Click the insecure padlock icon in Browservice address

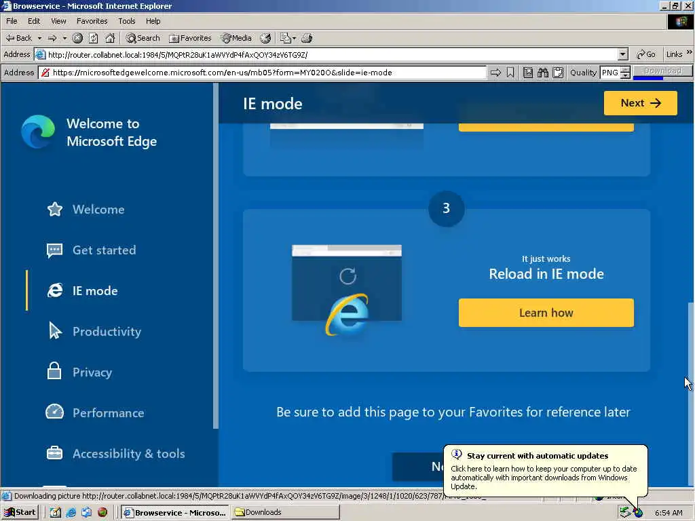(45, 73)
